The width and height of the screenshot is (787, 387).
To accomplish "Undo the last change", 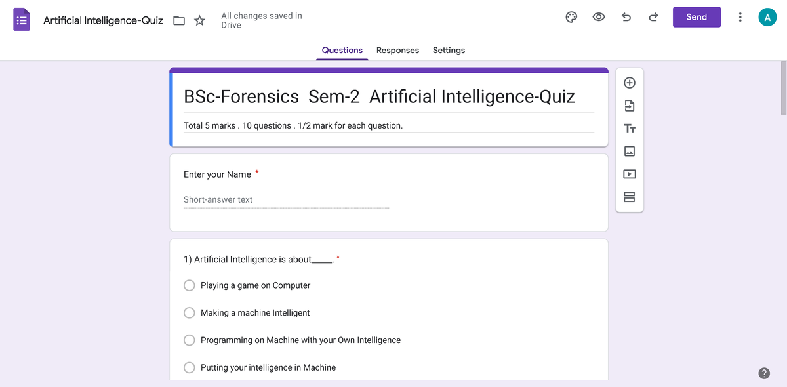I will (626, 17).
